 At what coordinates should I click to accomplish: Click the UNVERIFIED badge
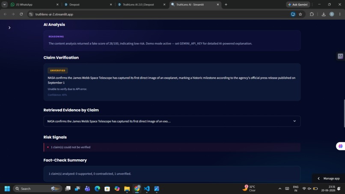click(58, 71)
